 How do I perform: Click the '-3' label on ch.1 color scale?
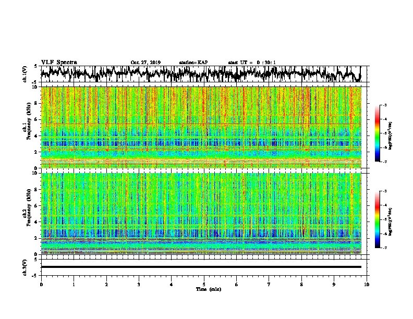point(384,105)
